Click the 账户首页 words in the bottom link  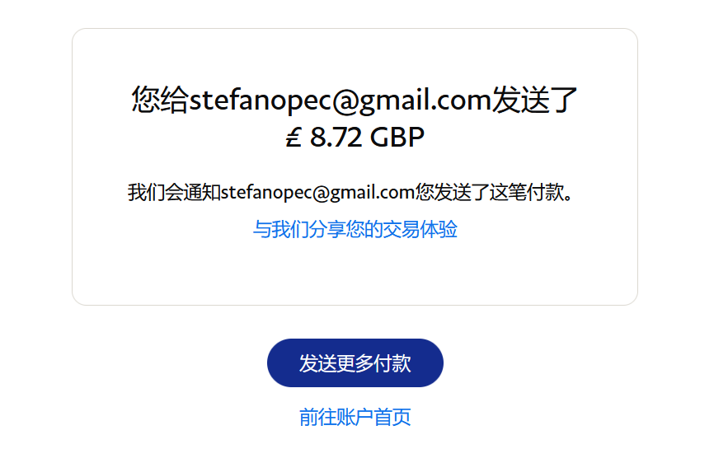coord(373,417)
